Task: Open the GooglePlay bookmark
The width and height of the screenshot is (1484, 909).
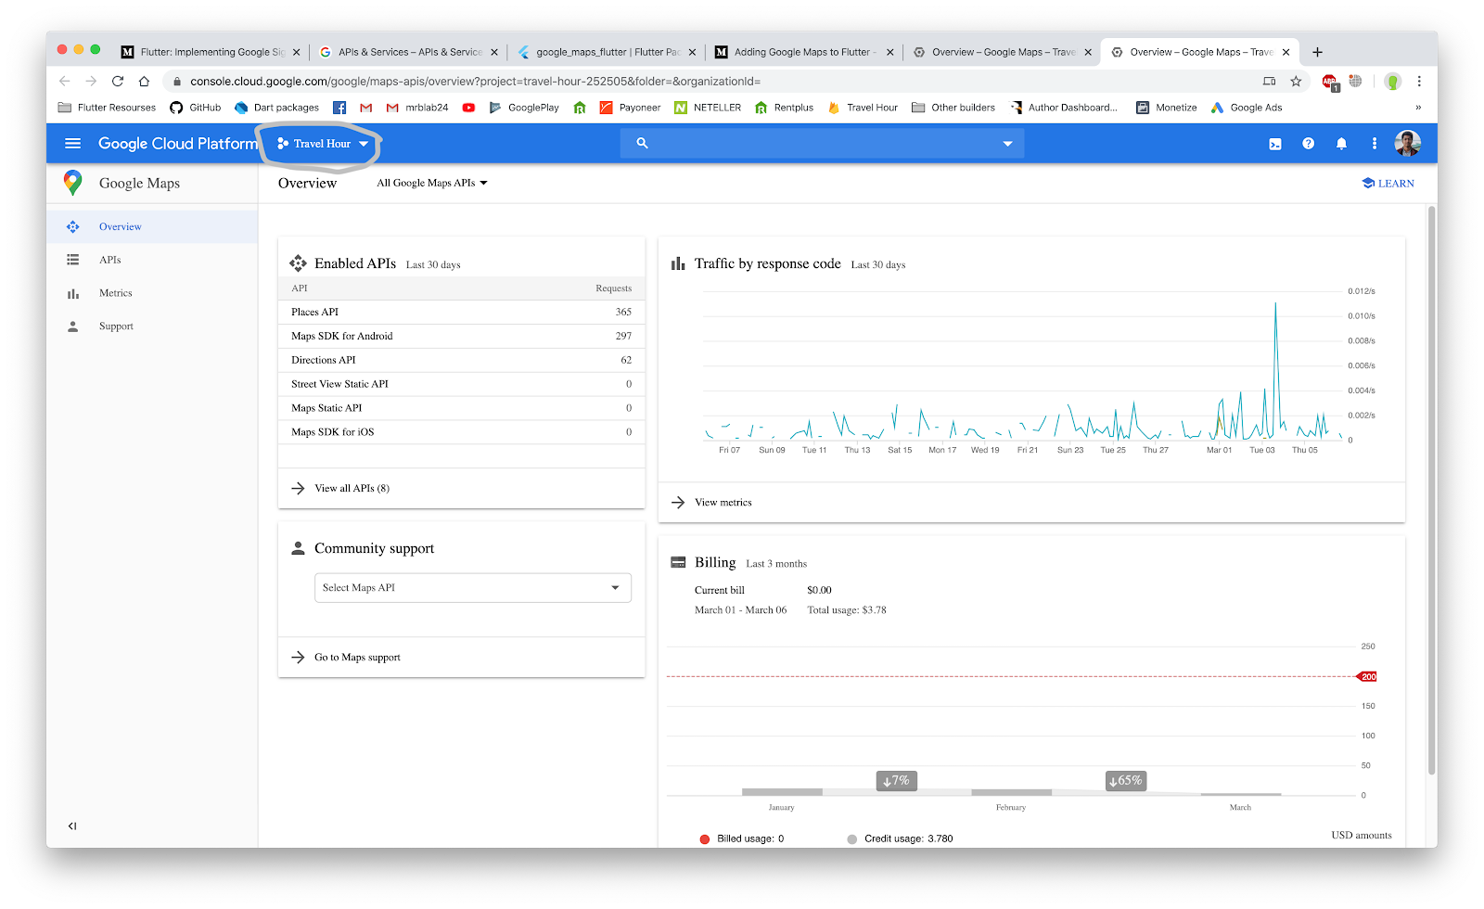Action: (524, 108)
